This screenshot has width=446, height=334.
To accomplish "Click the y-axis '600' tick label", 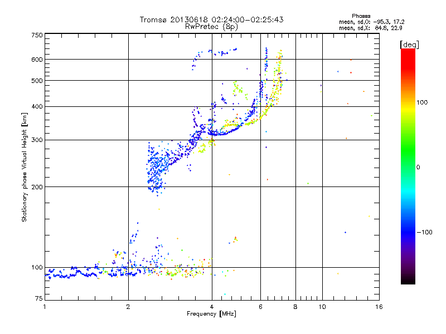I will pyautogui.click(x=37, y=60).
